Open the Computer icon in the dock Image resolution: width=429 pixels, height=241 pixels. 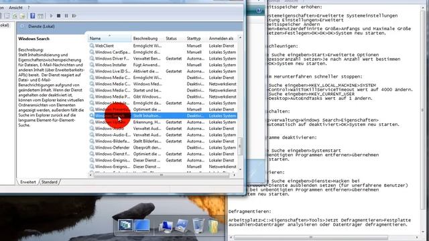pyautogui.click(x=166, y=226)
